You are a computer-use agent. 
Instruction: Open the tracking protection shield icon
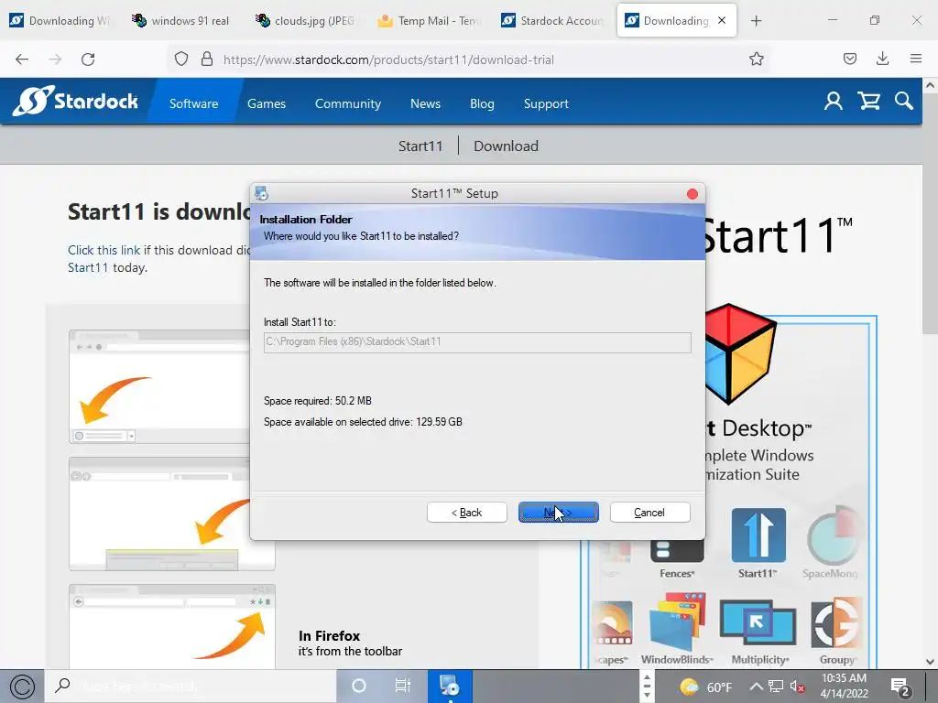(x=181, y=59)
